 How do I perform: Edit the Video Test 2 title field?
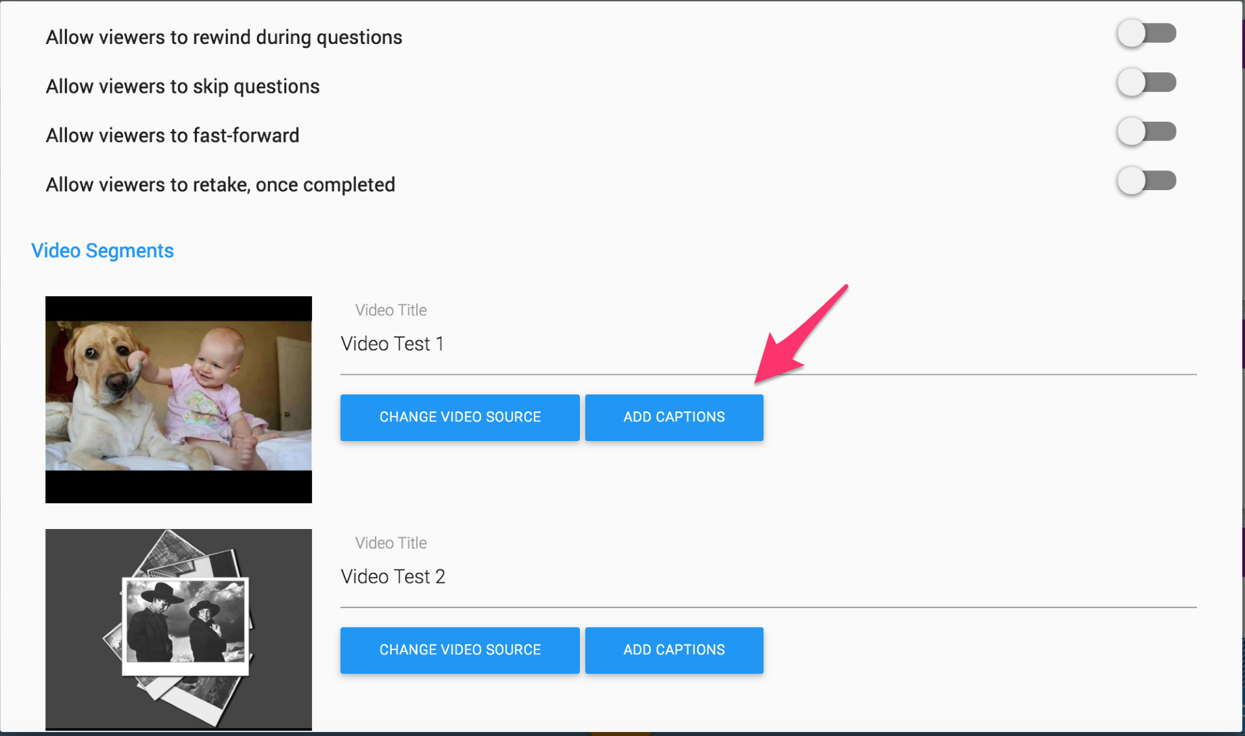pyautogui.click(x=769, y=577)
